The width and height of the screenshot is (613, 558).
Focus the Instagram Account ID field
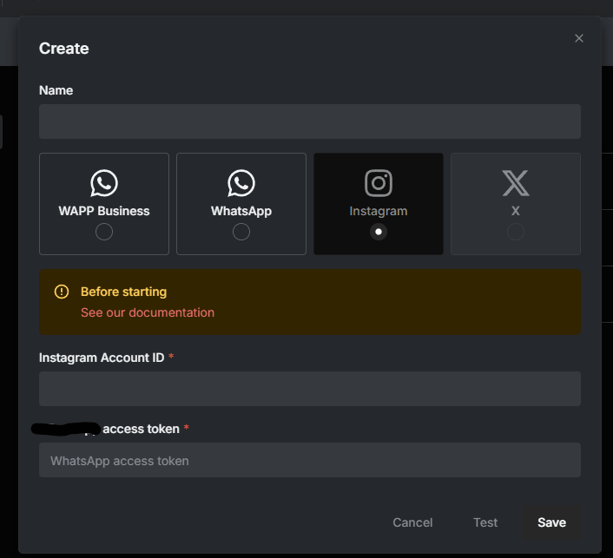click(x=310, y=389)
